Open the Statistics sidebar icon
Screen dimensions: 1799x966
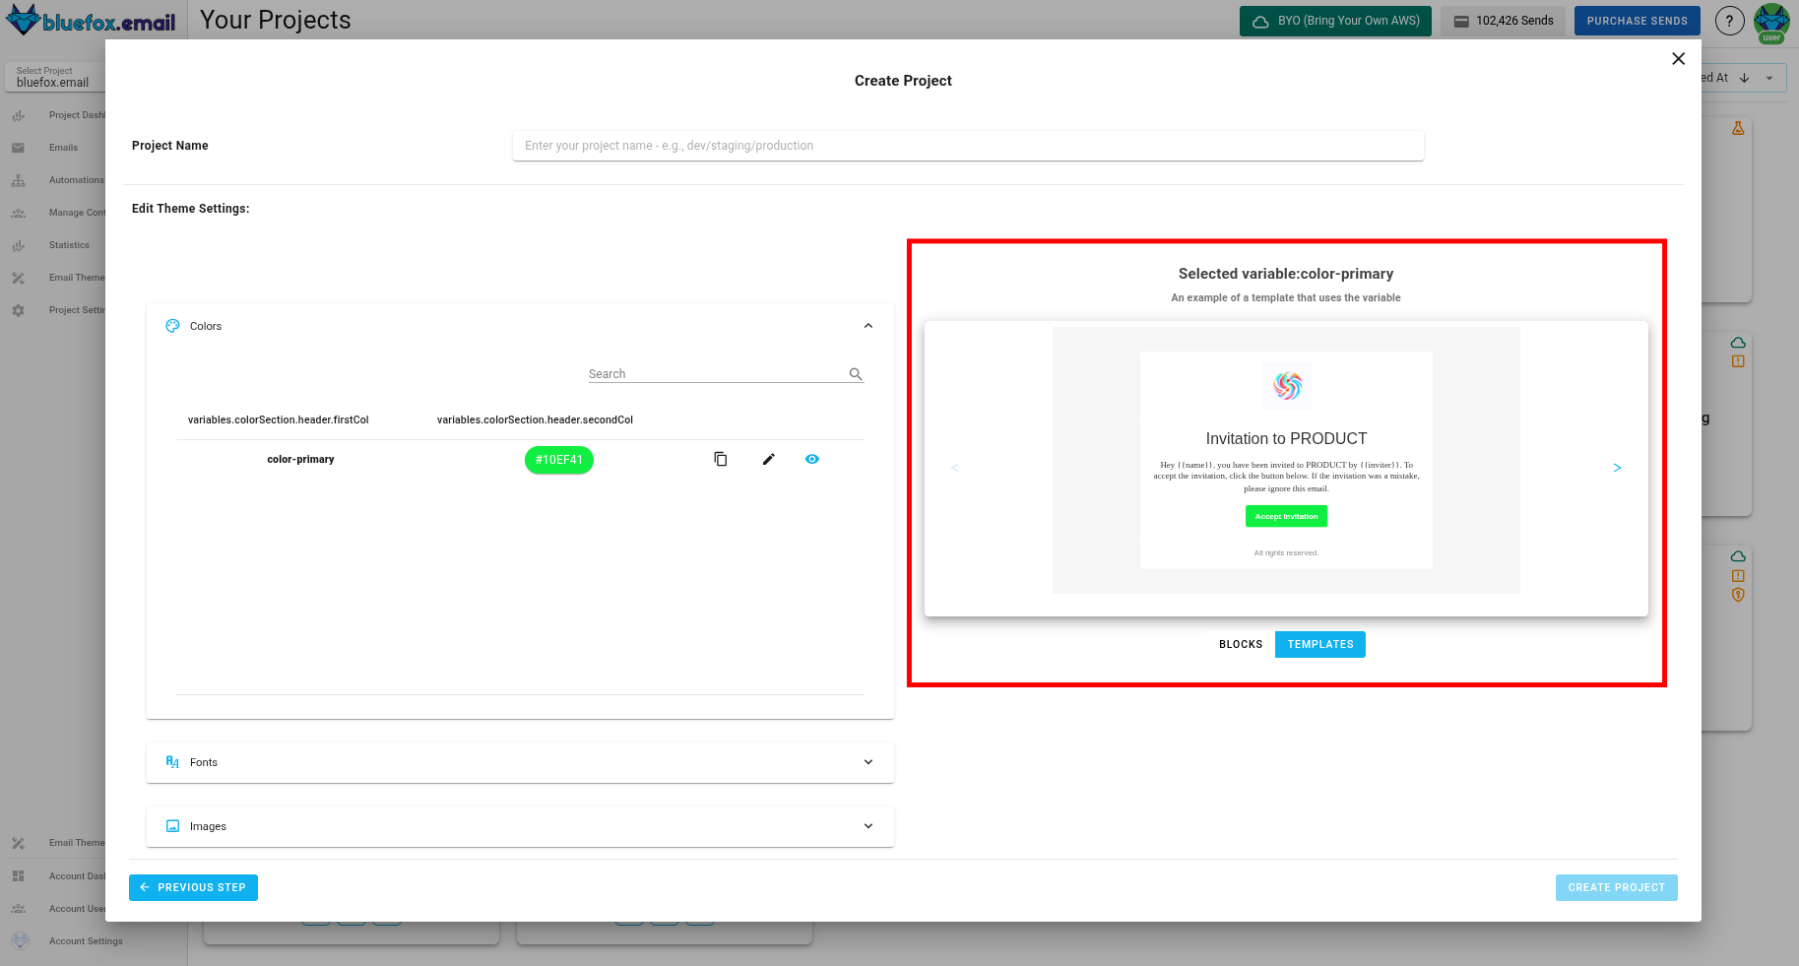click(19, 244)
